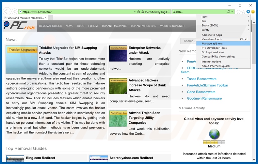
Task: Click the browser Forward arrow button
Action: coord(14,11)
